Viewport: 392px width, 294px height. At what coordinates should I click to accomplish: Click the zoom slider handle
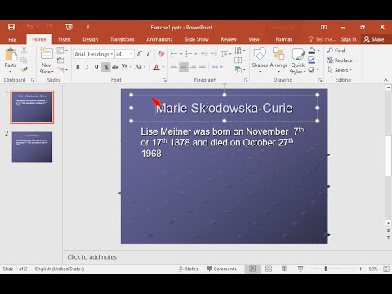pos(326,269)
